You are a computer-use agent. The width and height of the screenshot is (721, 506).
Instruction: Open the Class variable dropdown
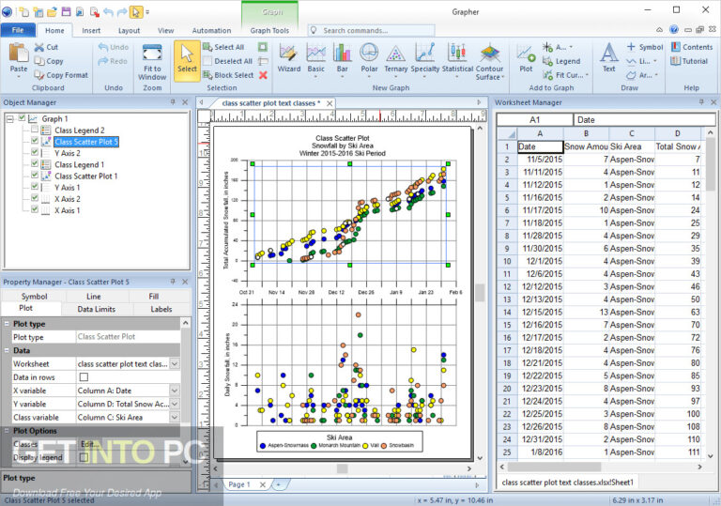175,417
